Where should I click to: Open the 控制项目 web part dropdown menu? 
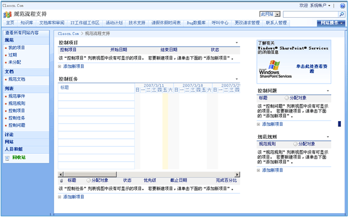pos(236,42)
